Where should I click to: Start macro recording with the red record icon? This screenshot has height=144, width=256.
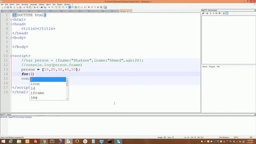pyautogui.click(x=89, y=7)
